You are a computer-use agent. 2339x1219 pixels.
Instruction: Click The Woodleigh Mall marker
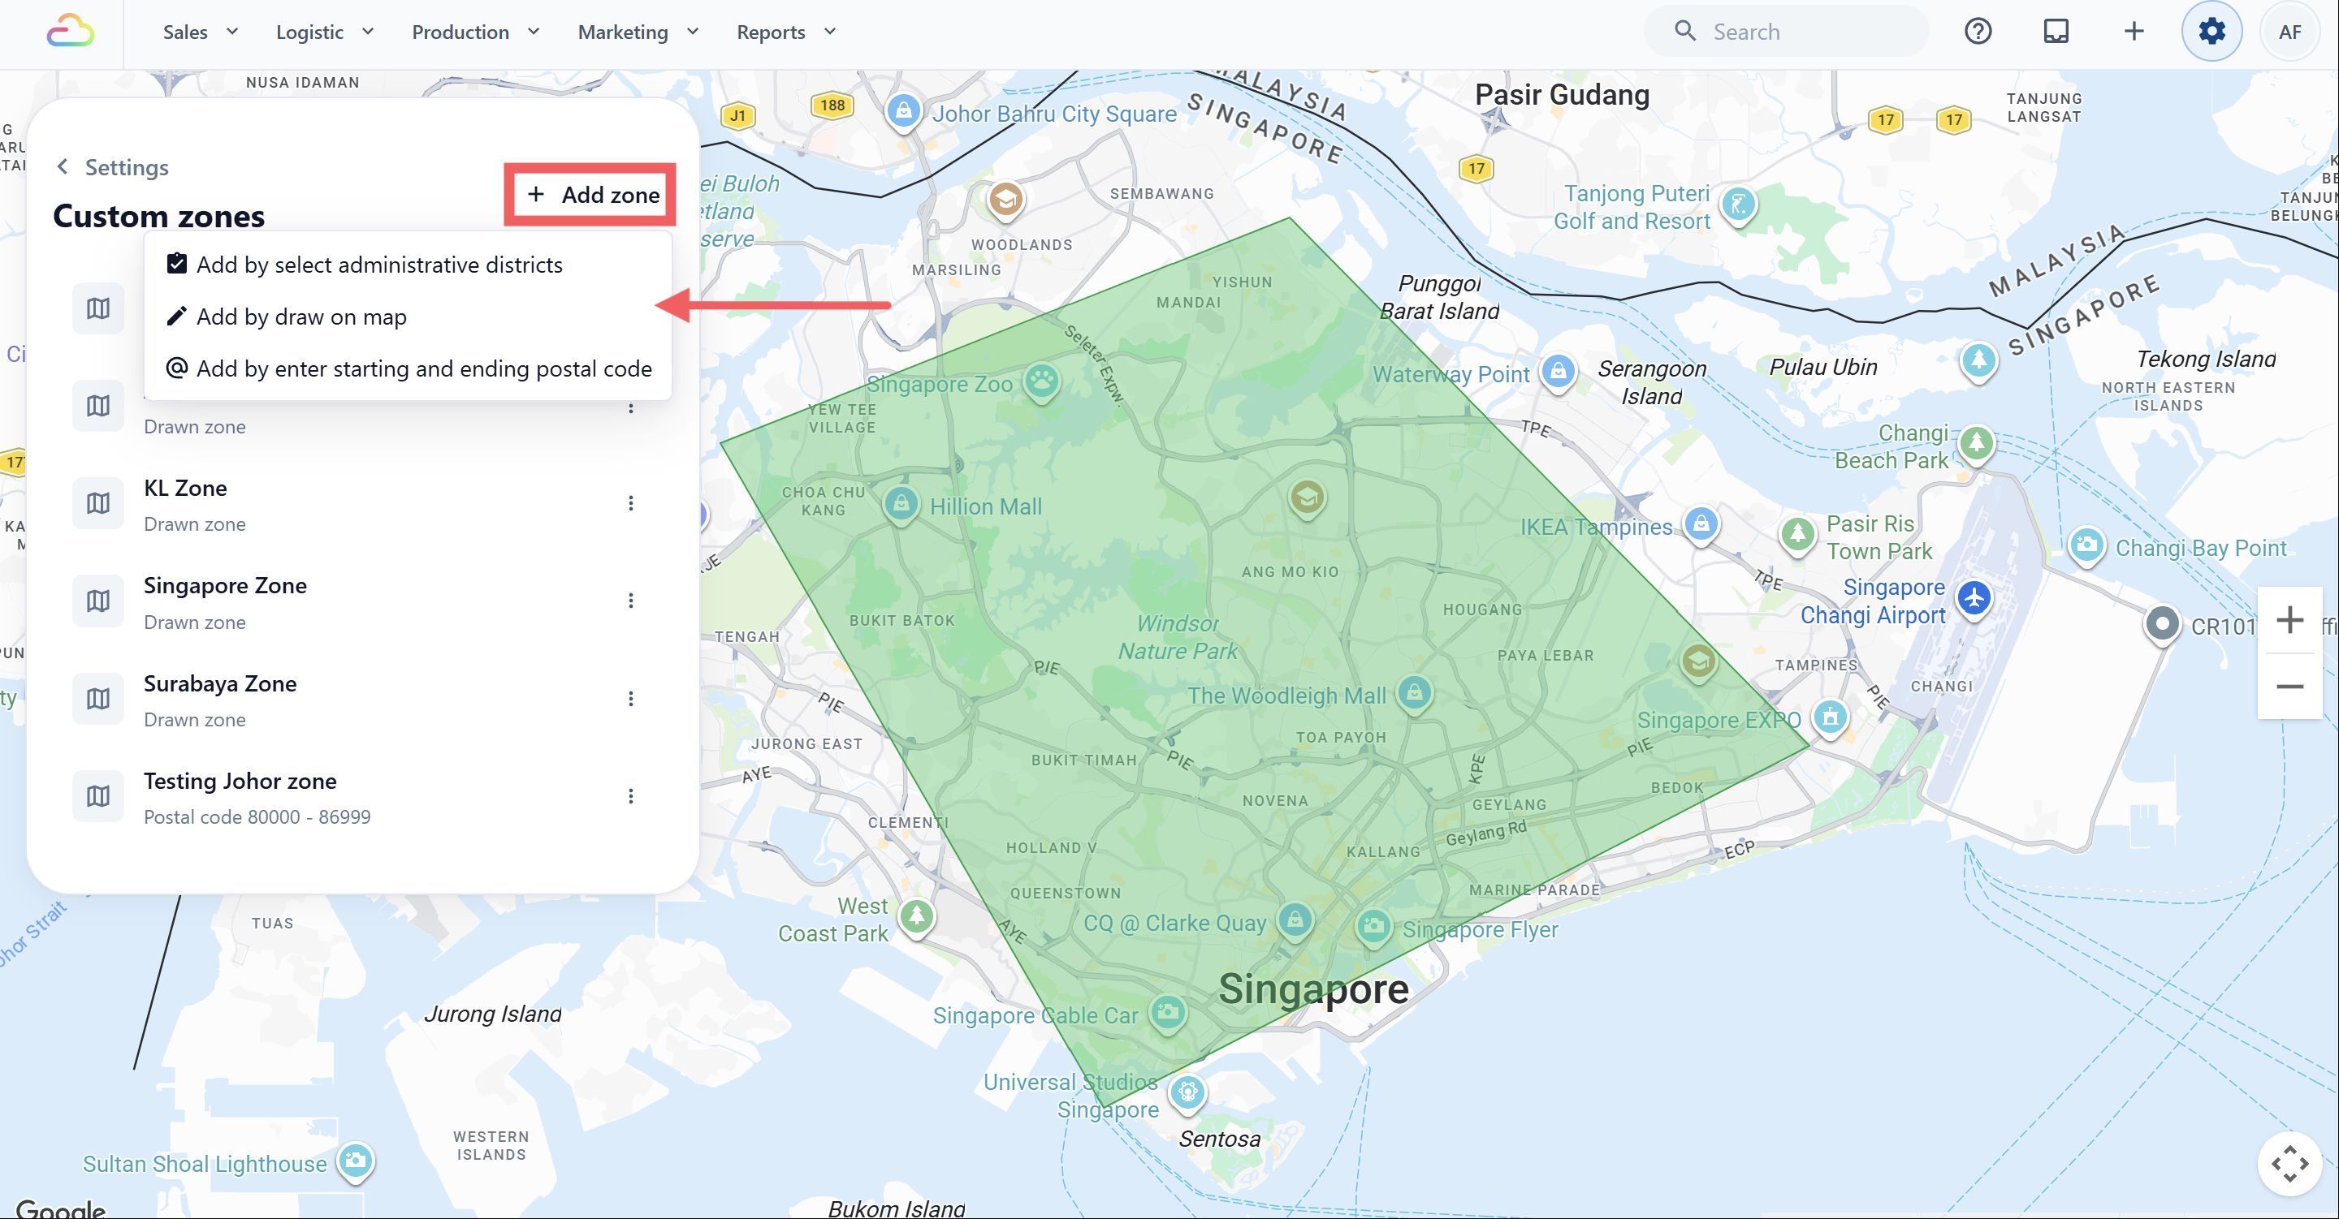pyautogui.click(x=1414, y=695)
